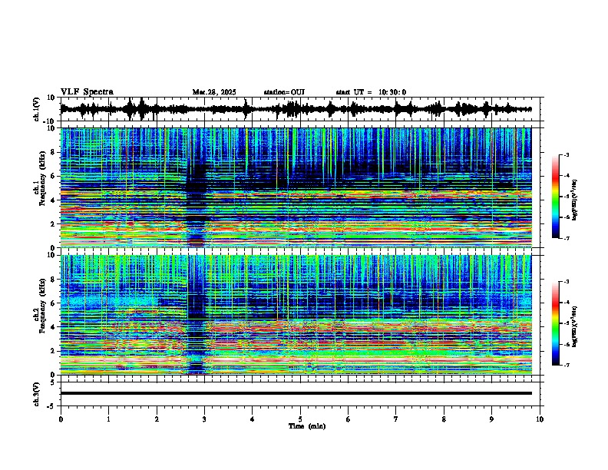
Task: Click the date text "Mar.28, 2025"
Action: tap(214, 92)
